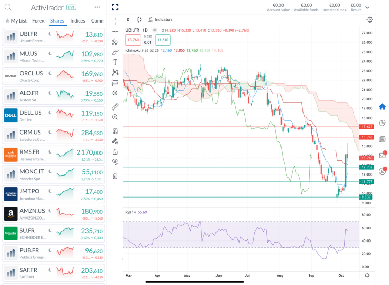Screen dimensions: 389x285
Task: Click the 17.627 red price level label
Action: pyautogui.click(x=366, y=127)
